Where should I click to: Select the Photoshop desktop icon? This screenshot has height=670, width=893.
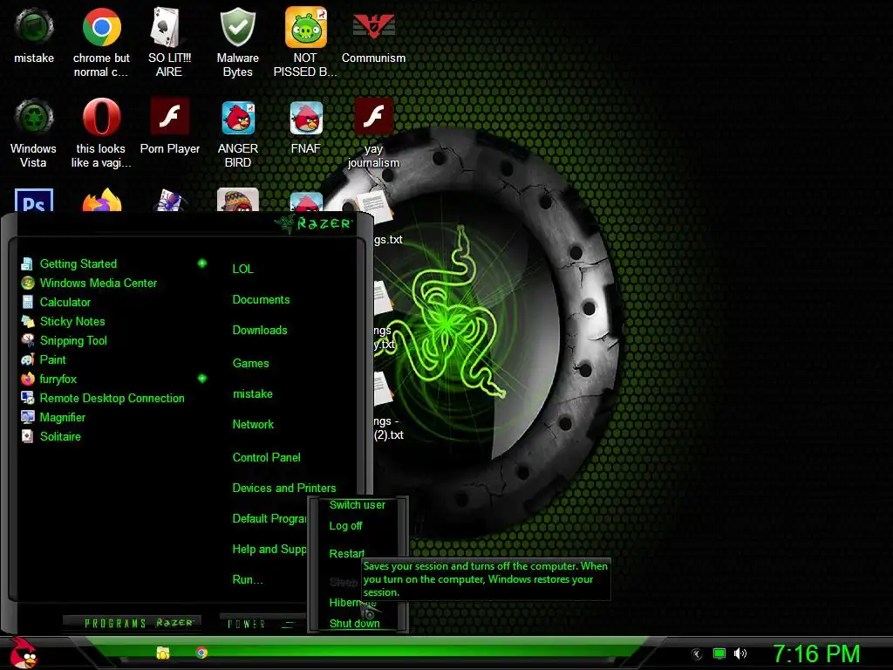coord(34,201)
